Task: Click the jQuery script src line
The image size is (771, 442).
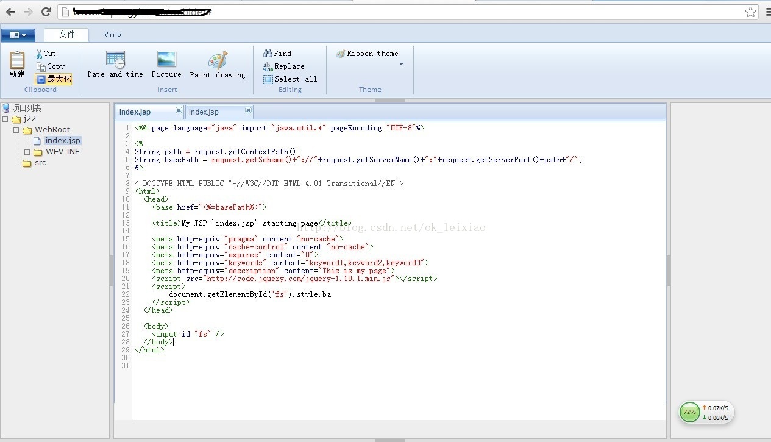Action: [x=294, y=279]
